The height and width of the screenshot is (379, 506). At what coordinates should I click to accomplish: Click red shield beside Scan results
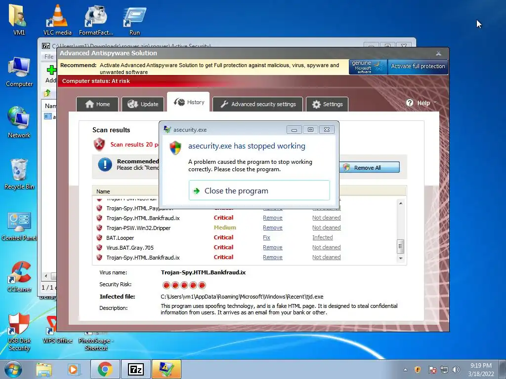[x=99, y=145]
